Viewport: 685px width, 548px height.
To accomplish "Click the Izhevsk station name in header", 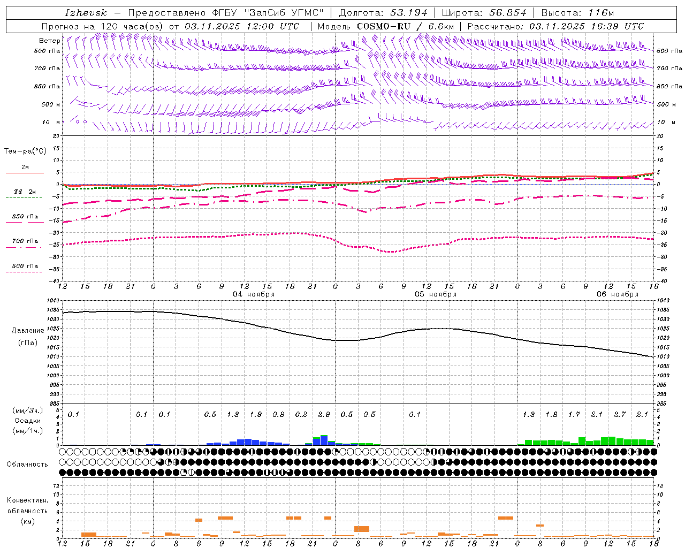I will tap(86, 13).
